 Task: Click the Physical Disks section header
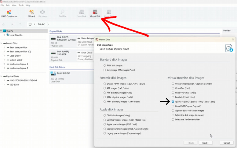56,31
